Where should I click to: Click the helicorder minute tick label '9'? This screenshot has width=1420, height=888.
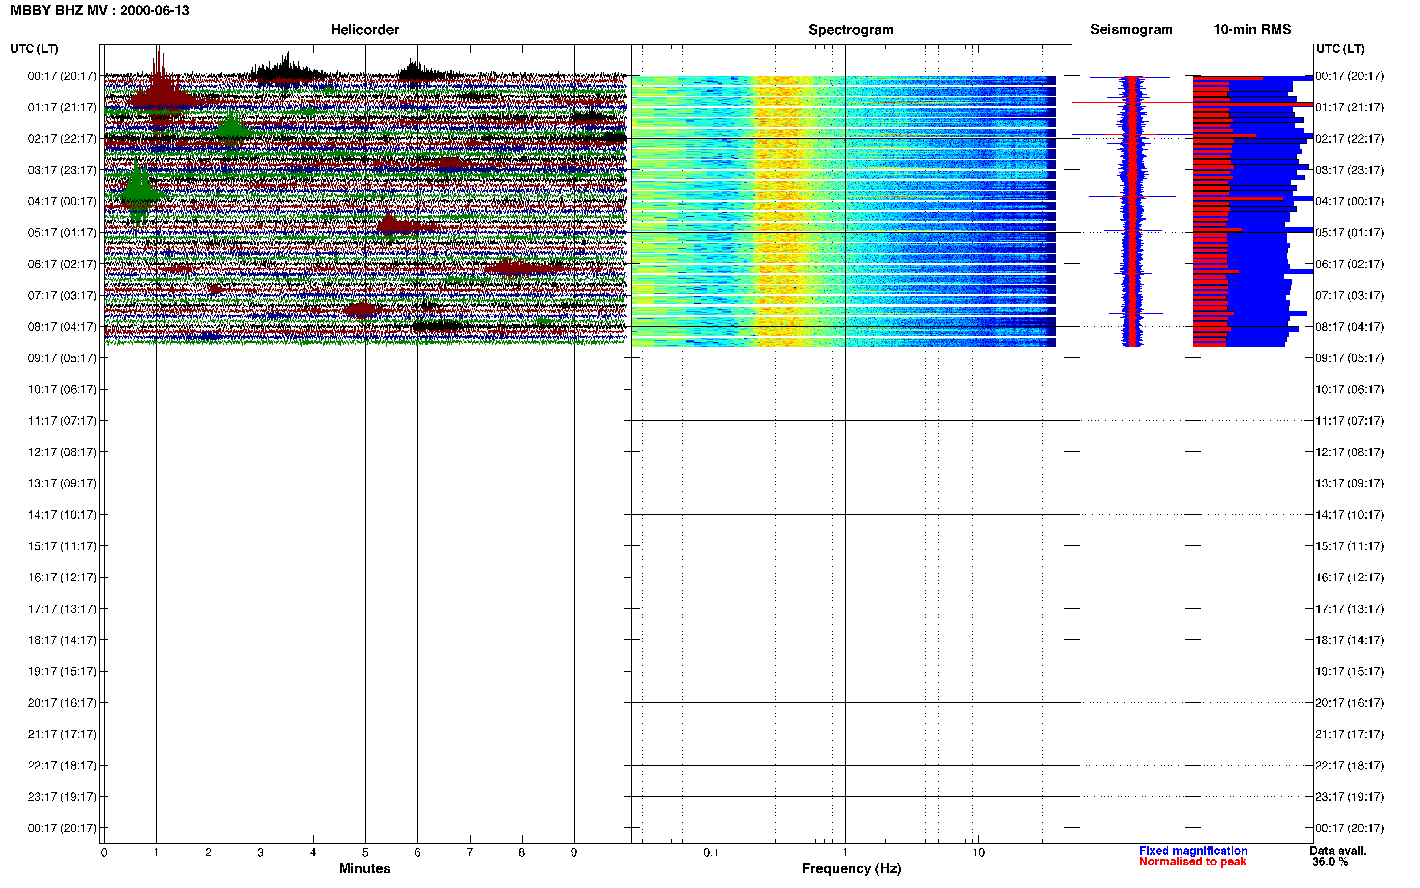click(x=574, y=852)
